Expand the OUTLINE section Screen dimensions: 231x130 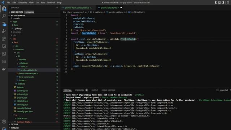coord(14,124)
